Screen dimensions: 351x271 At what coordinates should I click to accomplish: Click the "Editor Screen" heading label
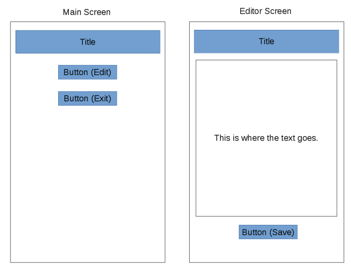point(266,11)
